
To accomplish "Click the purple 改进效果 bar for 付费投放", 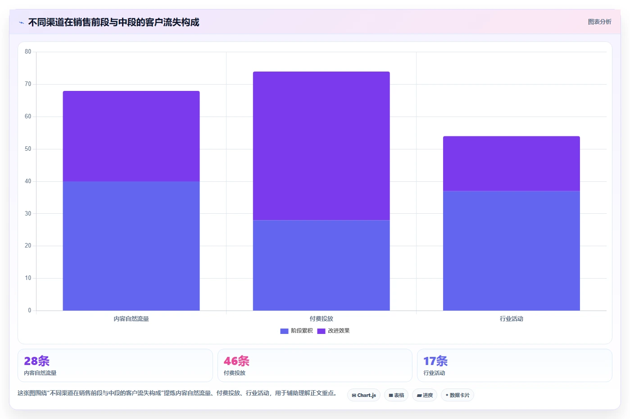I will point(321,146).
